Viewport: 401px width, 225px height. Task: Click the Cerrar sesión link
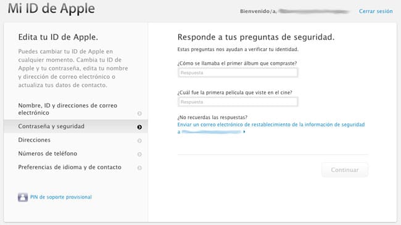376,11
